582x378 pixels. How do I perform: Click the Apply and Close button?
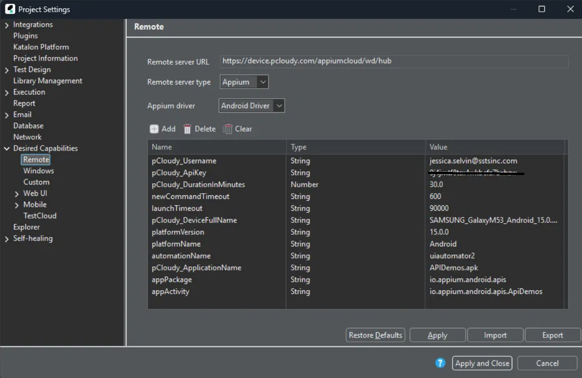482,363
